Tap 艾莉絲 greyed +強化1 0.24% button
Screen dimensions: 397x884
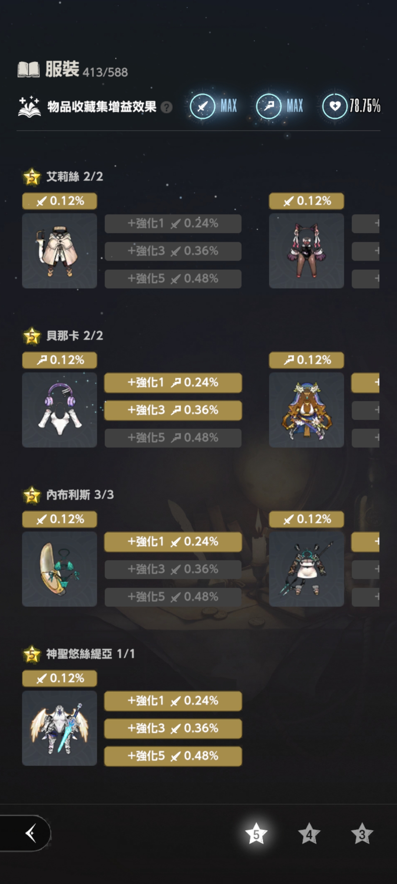click(173, 224)
